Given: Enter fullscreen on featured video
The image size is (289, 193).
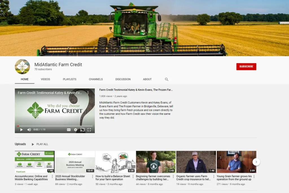Looking at the screenshot, I should 89,130.
